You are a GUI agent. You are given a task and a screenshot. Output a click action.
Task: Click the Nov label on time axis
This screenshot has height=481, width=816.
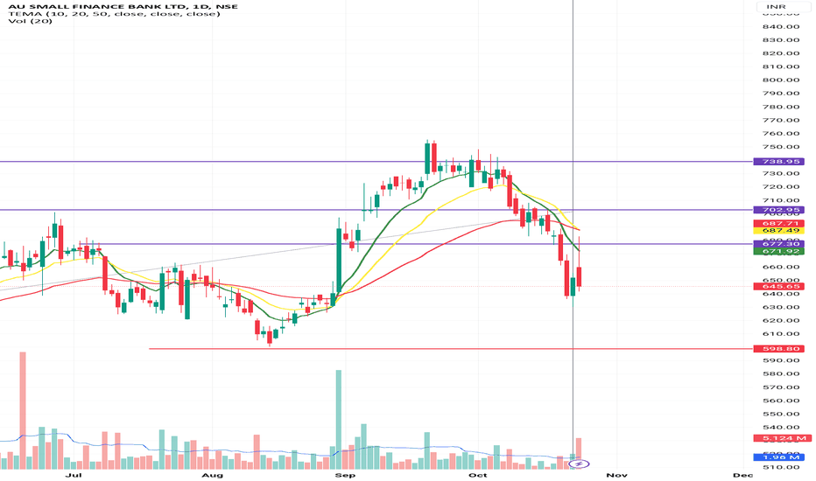coord(617,475)
